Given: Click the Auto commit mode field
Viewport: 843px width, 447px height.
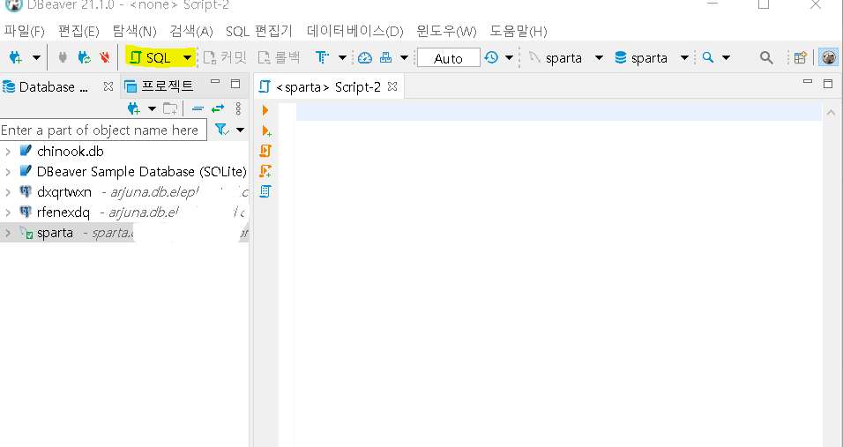Looking at the screenshot, I should coord(448,58).
